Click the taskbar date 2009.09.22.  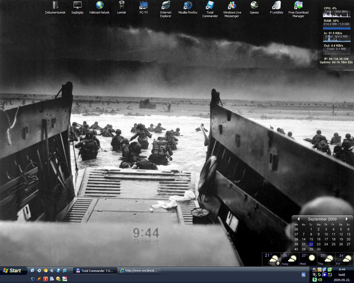click(x=342, y=280)
